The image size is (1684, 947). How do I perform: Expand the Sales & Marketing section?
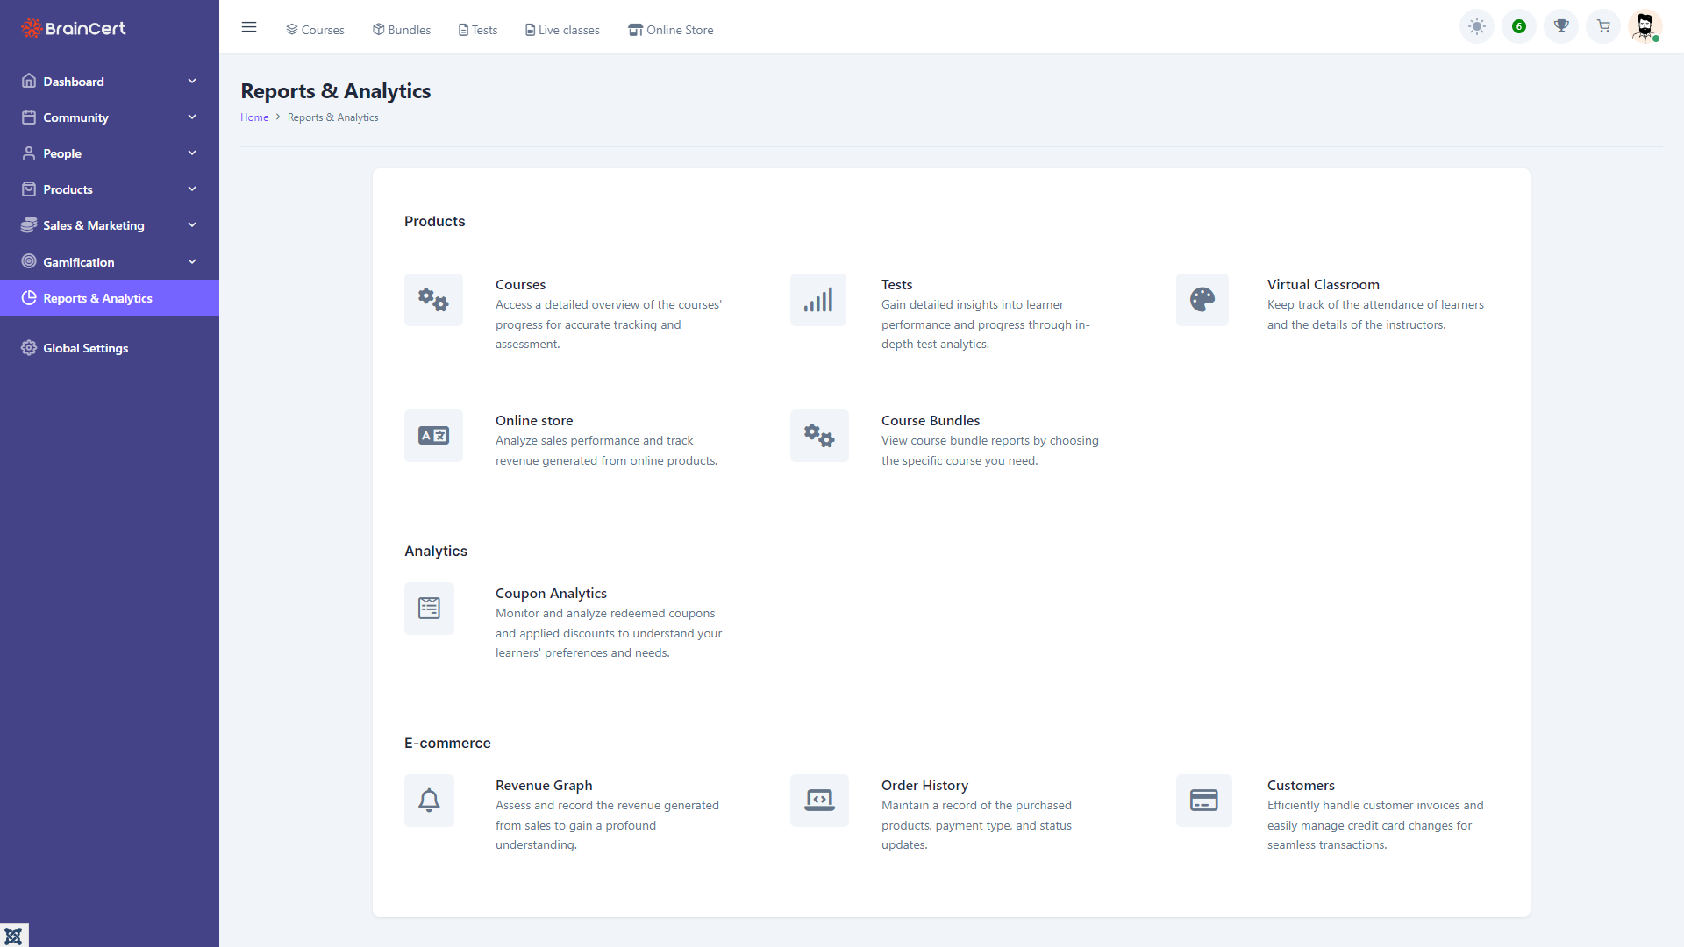coord(192,224)
